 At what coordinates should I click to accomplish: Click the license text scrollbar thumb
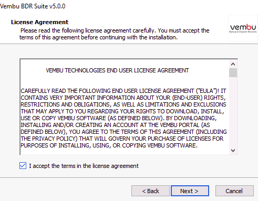(x=233, y=73)
